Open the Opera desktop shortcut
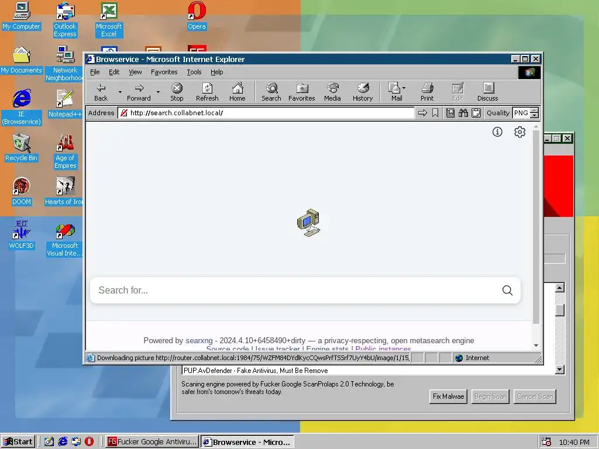 pos(197,16)
